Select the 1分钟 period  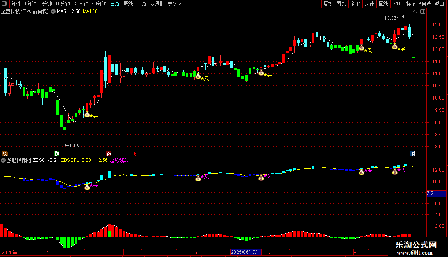(30, 4)
